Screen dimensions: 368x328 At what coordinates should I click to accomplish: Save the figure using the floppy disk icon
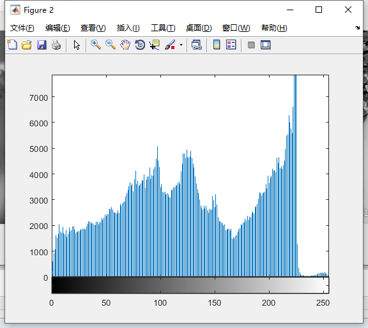point(42,45)
